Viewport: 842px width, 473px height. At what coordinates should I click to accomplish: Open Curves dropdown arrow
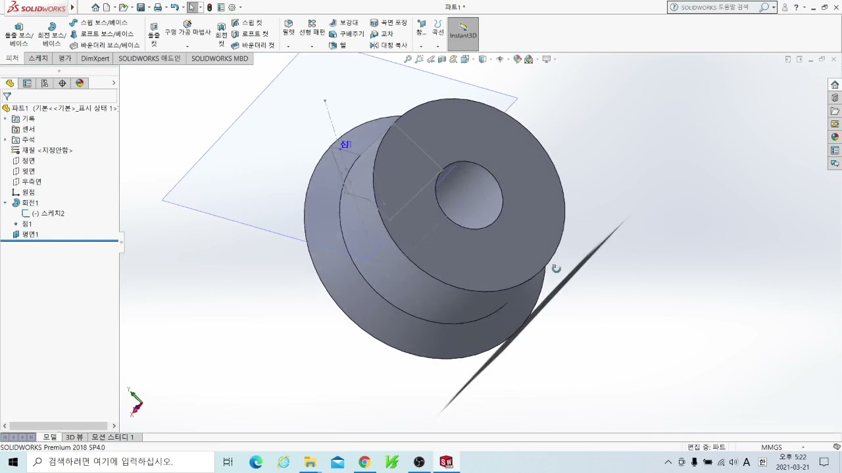(438, 47)
